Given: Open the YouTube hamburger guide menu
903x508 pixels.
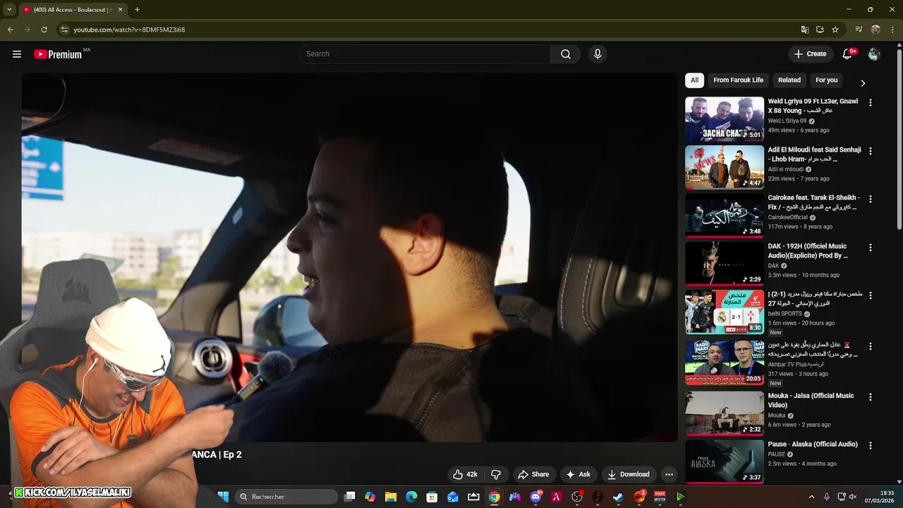Looking at the screenshot, I should coord(17,54).
